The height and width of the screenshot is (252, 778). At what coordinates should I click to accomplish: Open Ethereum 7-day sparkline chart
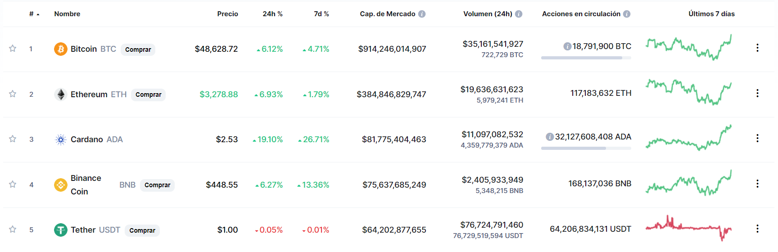(x=688, y=92)
